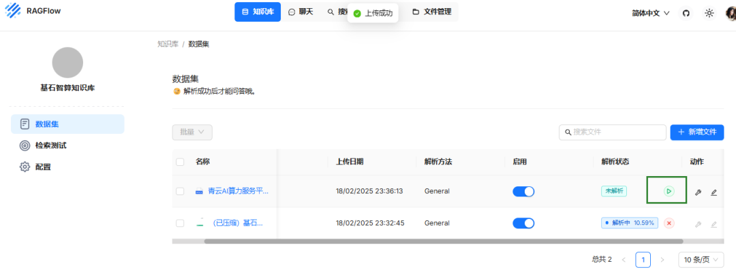
Task: Click the RAGFlow logo icon
Action: 13,10
